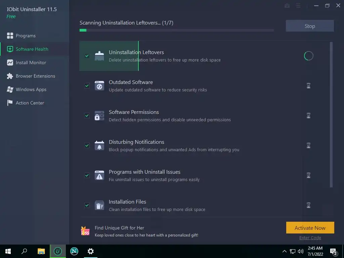Open the Enter Code link

coord(310,238)
